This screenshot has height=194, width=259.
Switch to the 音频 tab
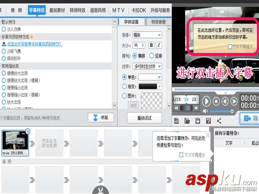point(16,10)
